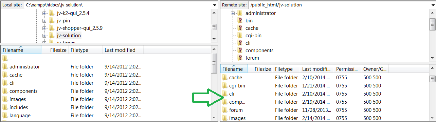
Task: Select bin entry in remote tree
Action: coord(249,21)
